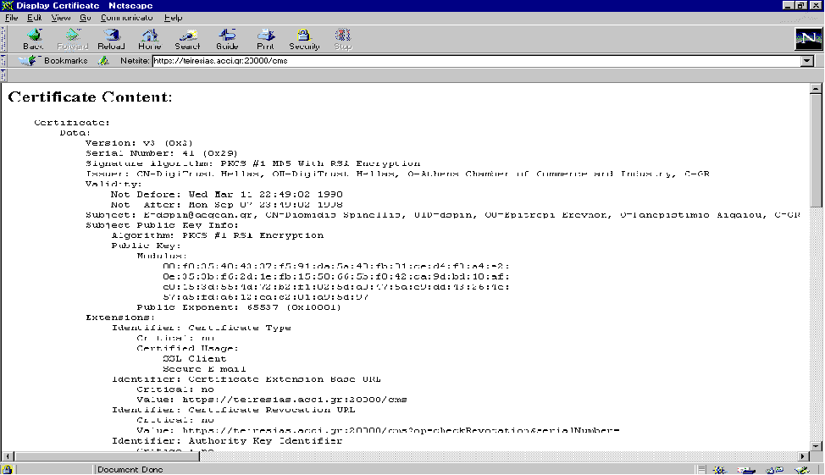825x475 pixels.
Task: Click the 'Subject Public Key Info:' line
Action: click(162, 225)
